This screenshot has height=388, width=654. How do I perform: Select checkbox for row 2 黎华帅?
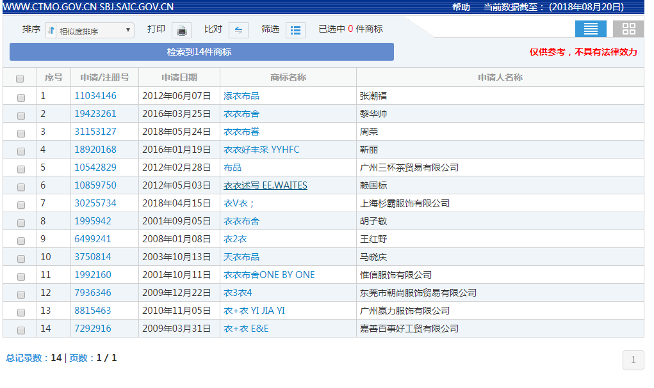point(21,115)
